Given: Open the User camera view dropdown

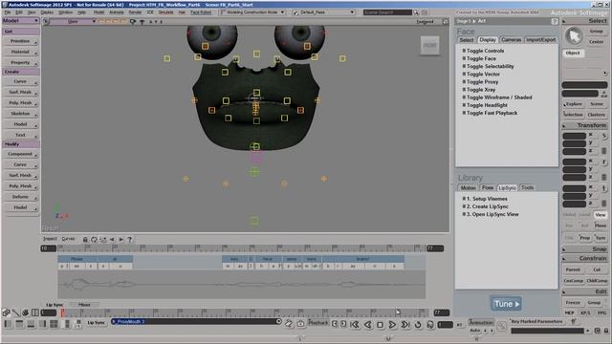Looking at the screenshot, I should tap(74, 21).
